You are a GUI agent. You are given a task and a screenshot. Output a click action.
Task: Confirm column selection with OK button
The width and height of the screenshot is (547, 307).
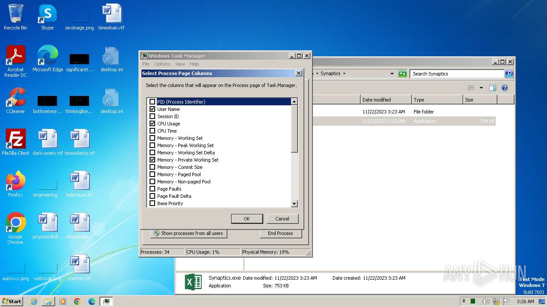click(247, 219)
